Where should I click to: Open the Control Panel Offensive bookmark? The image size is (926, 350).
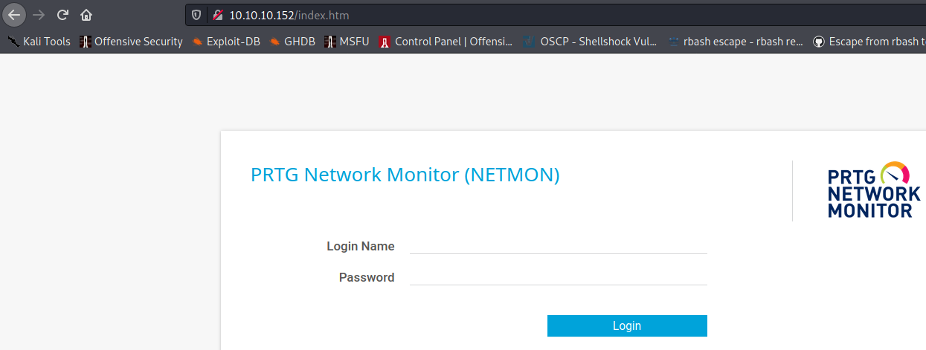(x=446, y=42)
